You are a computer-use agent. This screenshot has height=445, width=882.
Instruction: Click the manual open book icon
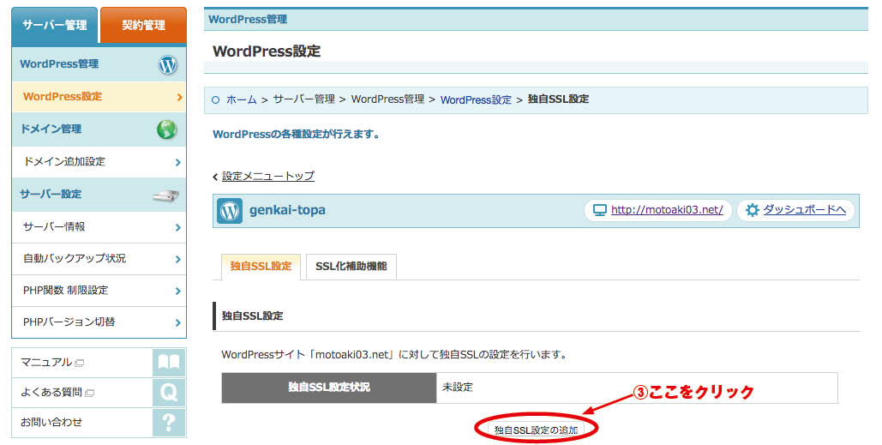coord(168,362)
